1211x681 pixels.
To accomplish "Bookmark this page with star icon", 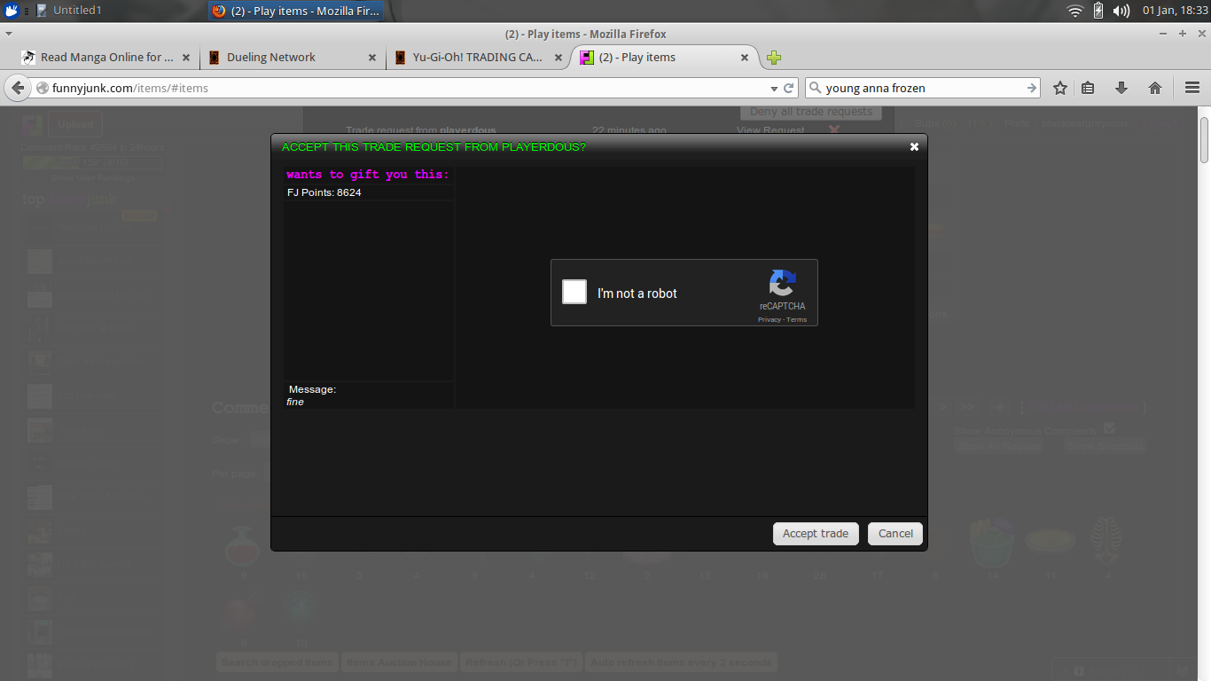I will 1059,88.
